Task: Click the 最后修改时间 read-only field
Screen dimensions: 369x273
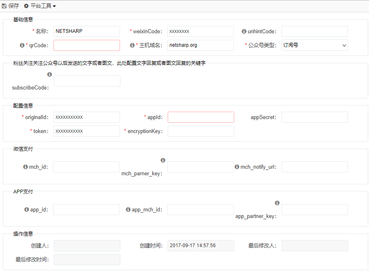Action: (87, 259)
